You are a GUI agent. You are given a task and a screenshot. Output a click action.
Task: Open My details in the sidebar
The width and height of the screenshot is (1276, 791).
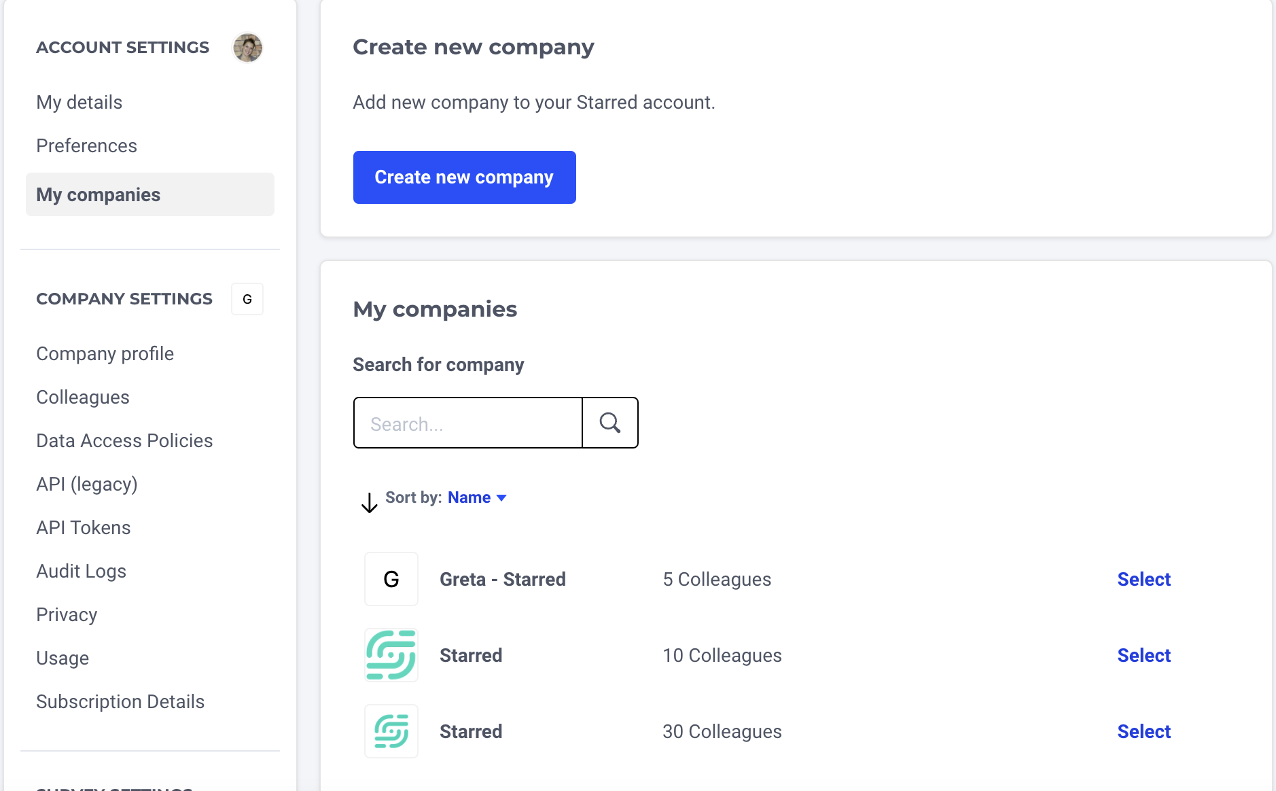[79, 102]
